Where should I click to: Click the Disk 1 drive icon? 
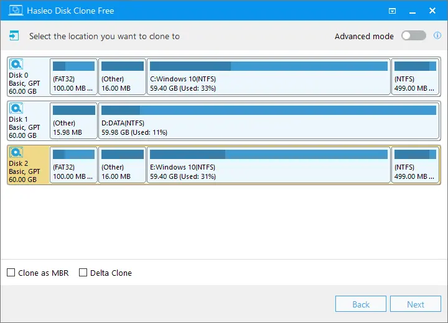pos(16,108)
